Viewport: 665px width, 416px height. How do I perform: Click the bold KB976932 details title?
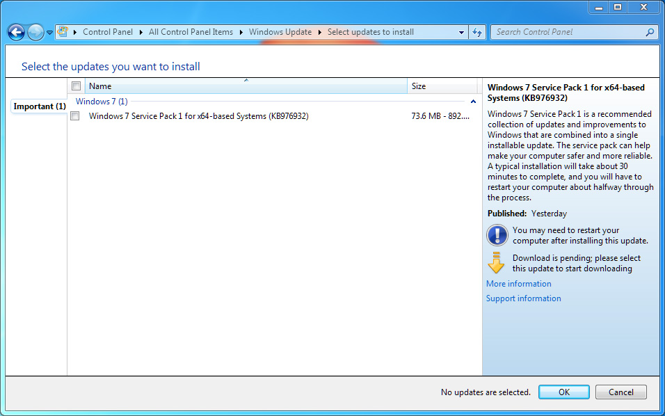tap(566, 93)
